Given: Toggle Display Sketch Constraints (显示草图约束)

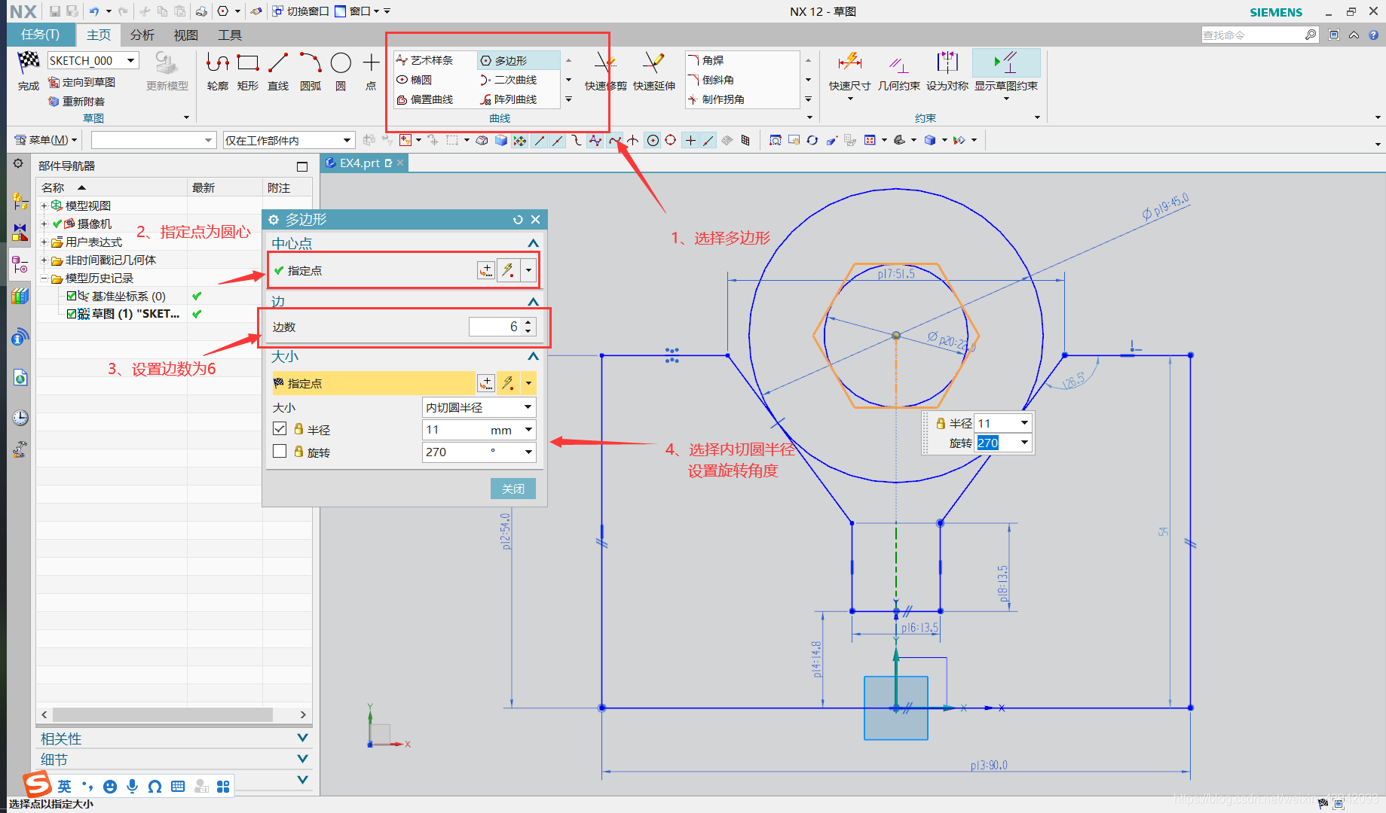Looking at the screenshot, I should tap(1005, 72).
